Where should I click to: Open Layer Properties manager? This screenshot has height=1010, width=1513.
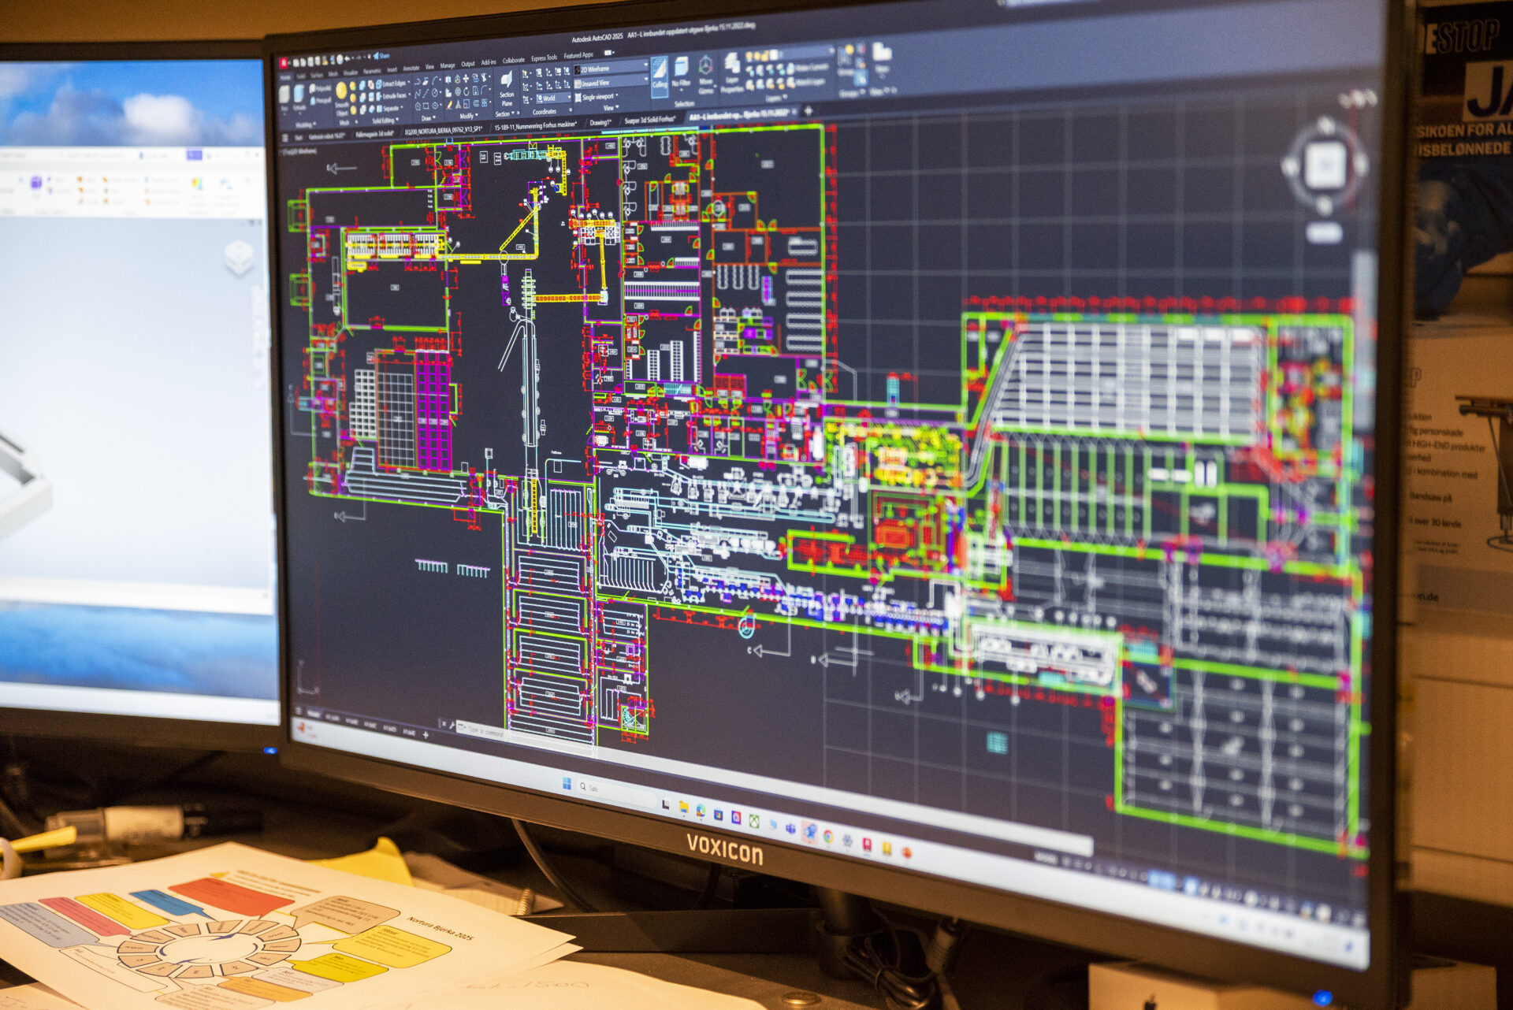pyautogui.click(x=732, y=73)
